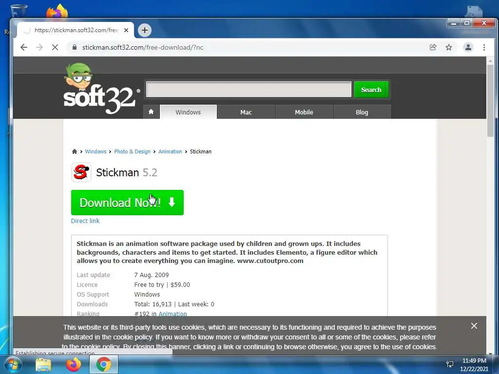This screenshot has height=374, width=499.
Task: Open the Windows Start menu
Action: pos(12,365)
